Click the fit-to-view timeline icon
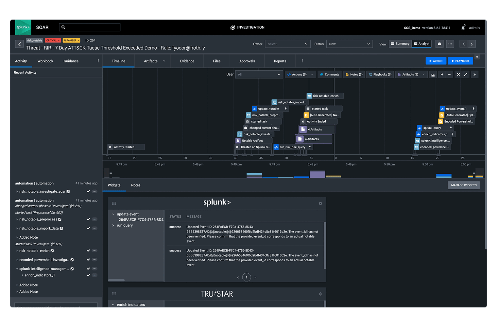 458,75
